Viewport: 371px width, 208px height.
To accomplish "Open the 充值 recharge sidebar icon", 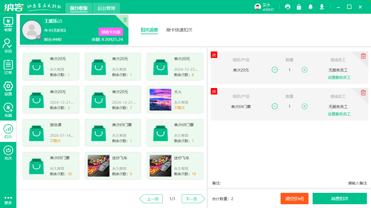I will [8, 110].
